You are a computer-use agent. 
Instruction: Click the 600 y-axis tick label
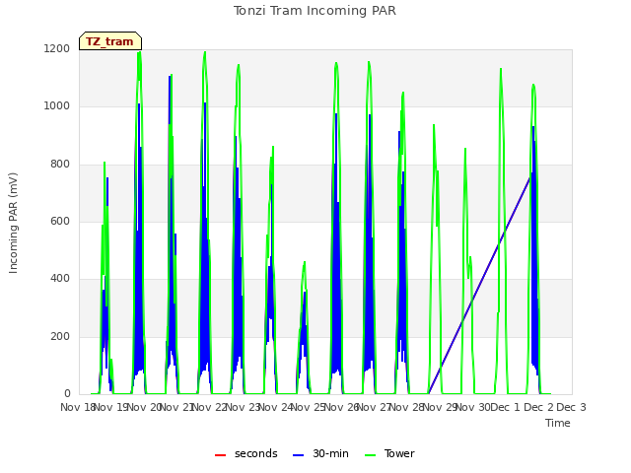[x=60, y=221]
